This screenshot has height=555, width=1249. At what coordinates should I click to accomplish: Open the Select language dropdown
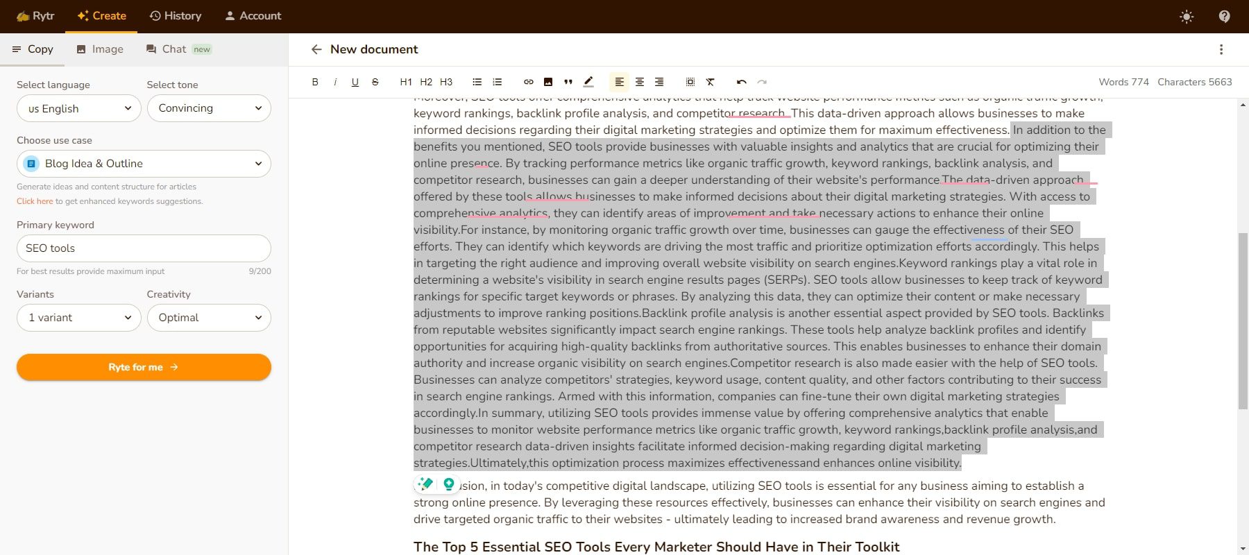[x=79, y=108]
